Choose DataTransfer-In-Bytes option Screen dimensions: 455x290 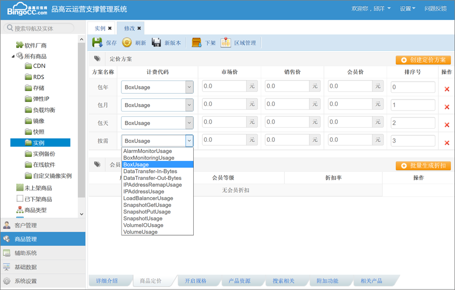coord(157,171)
